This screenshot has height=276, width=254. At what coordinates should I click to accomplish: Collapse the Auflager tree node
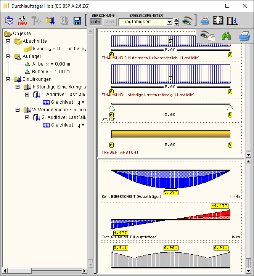coord(8,56)
